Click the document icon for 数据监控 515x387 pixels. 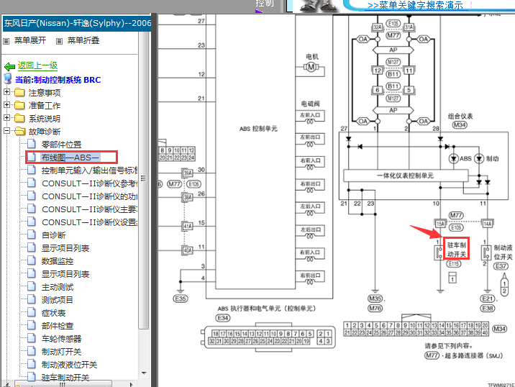(32, 260)
